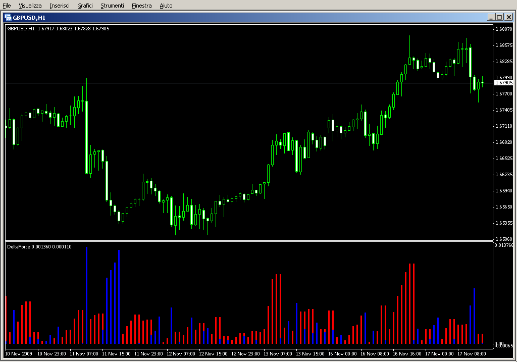Viewport: 517px width, 362px height.
Task: Click the DeltaForce indicator label
Action: tap(39, 246)
